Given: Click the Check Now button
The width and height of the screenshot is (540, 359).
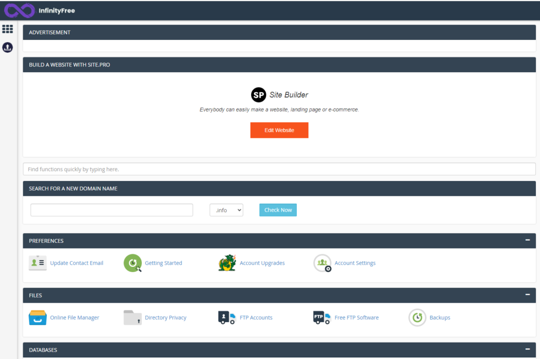Looking at the screenshot, I should 278,210.
